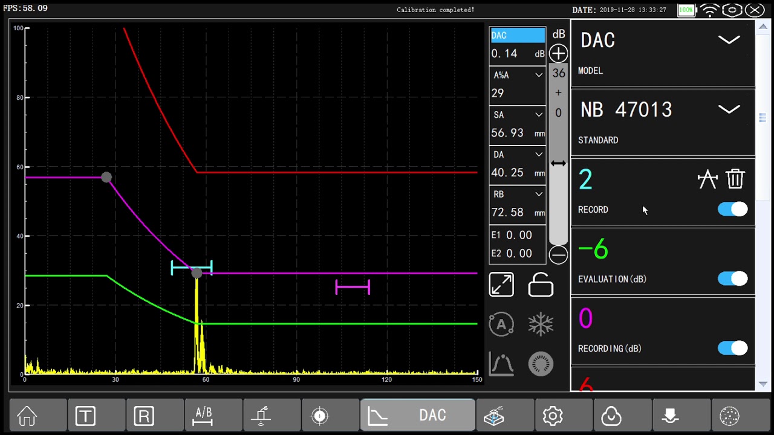Open the 3D weld model icon
Image resolution: width=774 pixels, height=435 pixels.
(x=494, y=416)
